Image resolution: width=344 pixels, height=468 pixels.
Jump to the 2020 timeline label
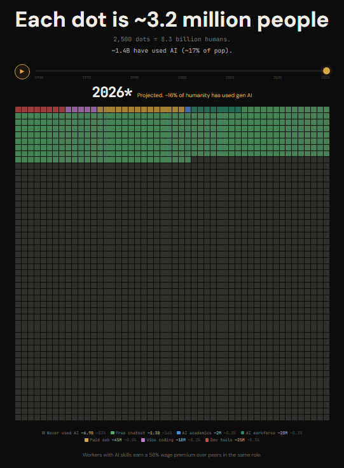278,77
